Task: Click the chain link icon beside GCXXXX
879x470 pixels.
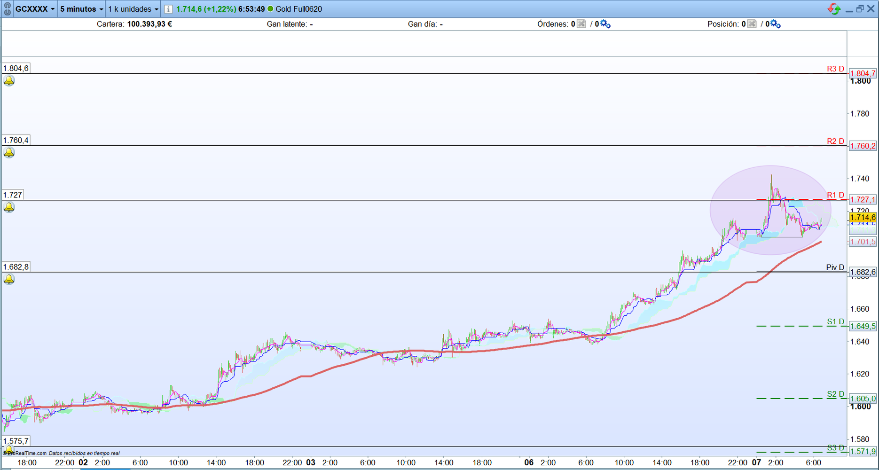Action: point(7,9)
